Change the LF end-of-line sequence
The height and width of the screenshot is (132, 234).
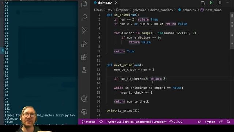coord(200,122)
